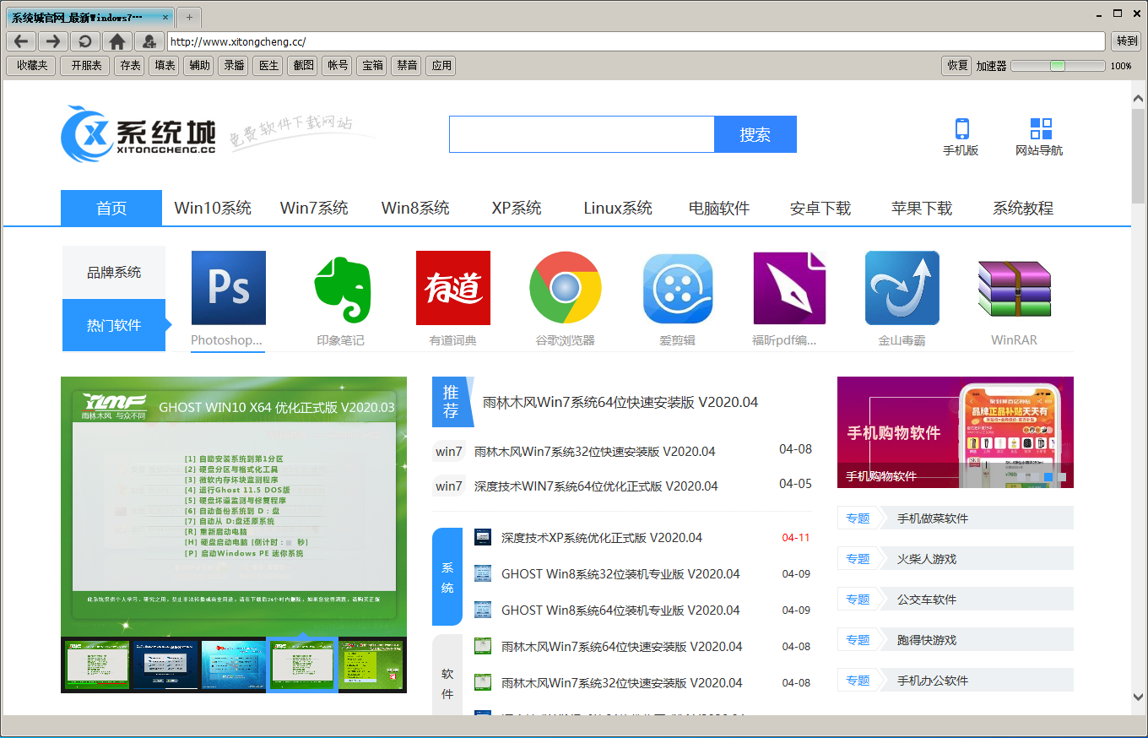Image resolution: width=1148 pixels, height=738 pixels.
Task: Toggle the 禁音 mute button
Action: (407, 65)
